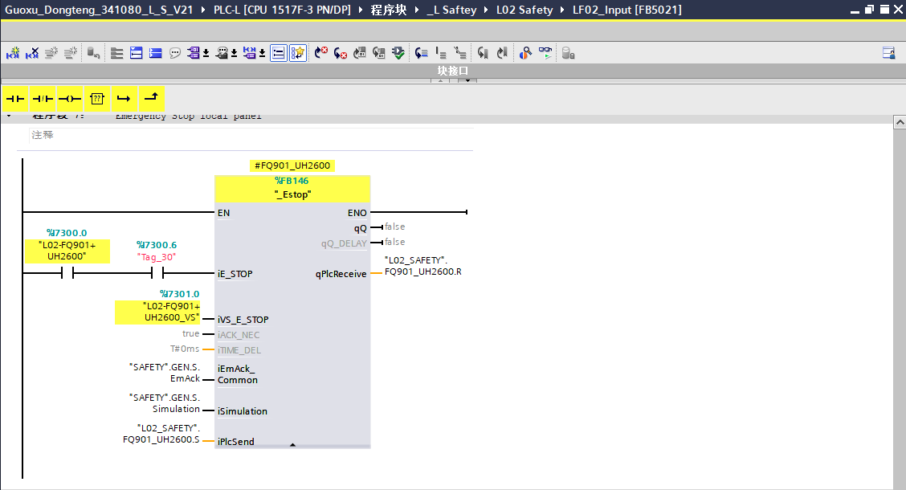Collapse the Emergency Stop network header
906x490 pixels.
point(10,116)
